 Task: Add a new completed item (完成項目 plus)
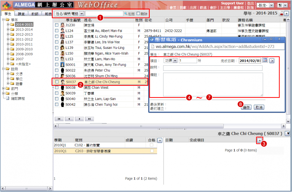pos(260,140)
